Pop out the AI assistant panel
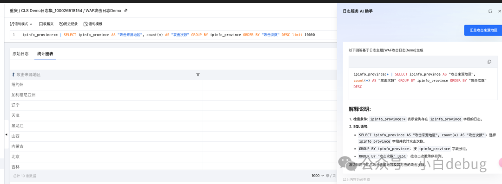This screenshot has width=502, height=184. 490,11
